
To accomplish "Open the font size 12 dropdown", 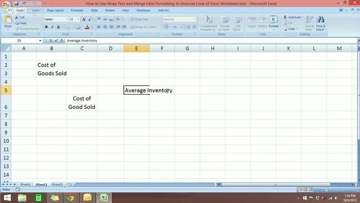I will pos(78,19).
